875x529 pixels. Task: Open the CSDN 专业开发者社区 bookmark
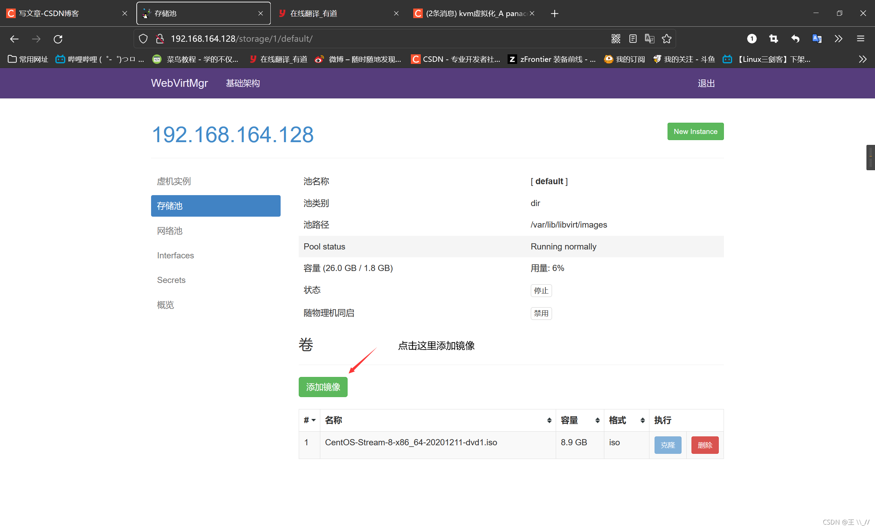[x=456, y=59]
